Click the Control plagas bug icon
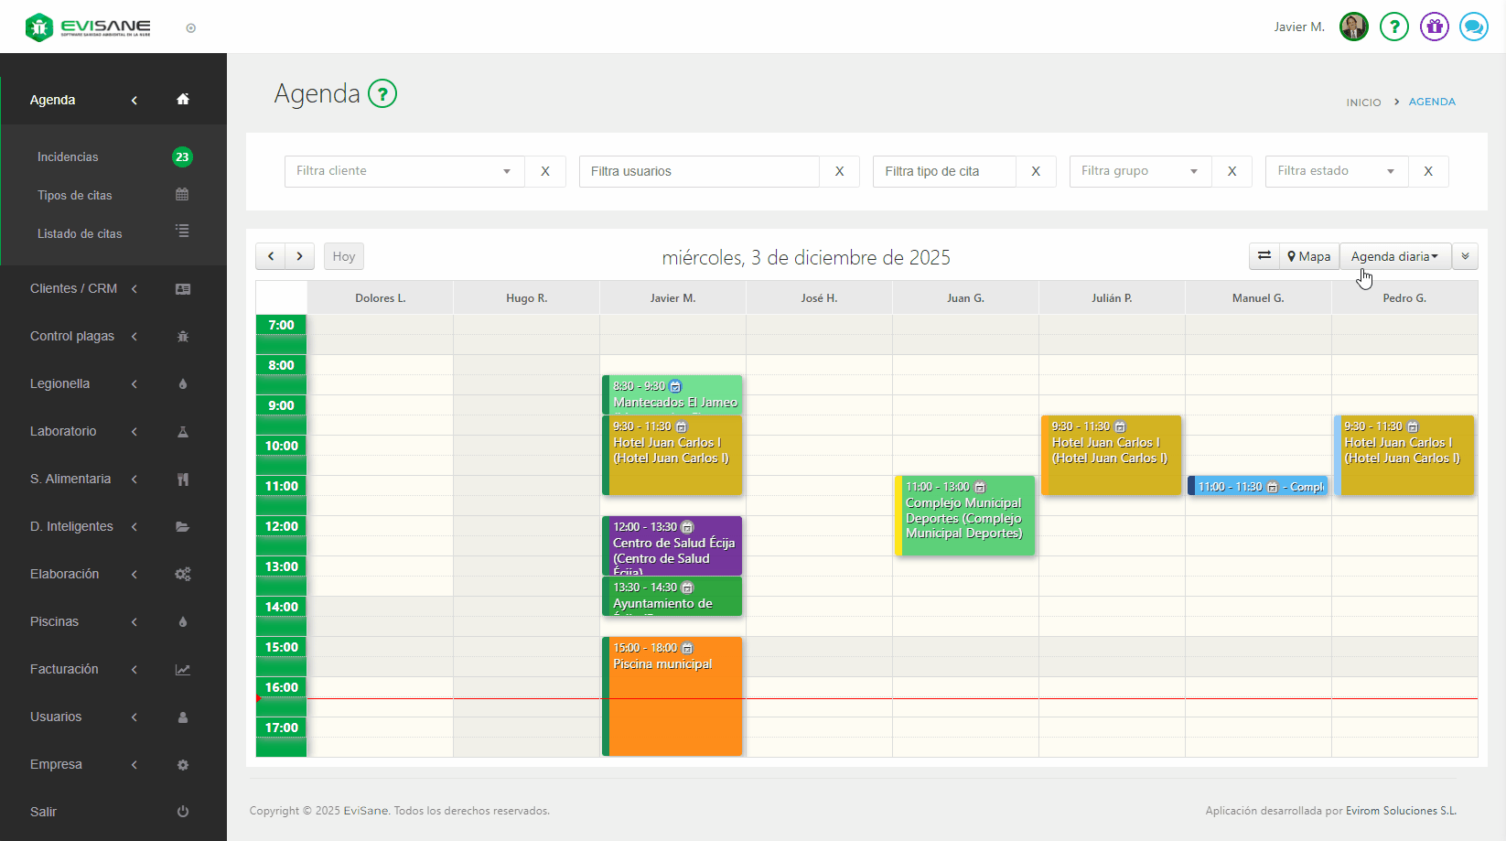This screenshot has width=1506, height=841. pyautogui.click(x=183, y=336)
